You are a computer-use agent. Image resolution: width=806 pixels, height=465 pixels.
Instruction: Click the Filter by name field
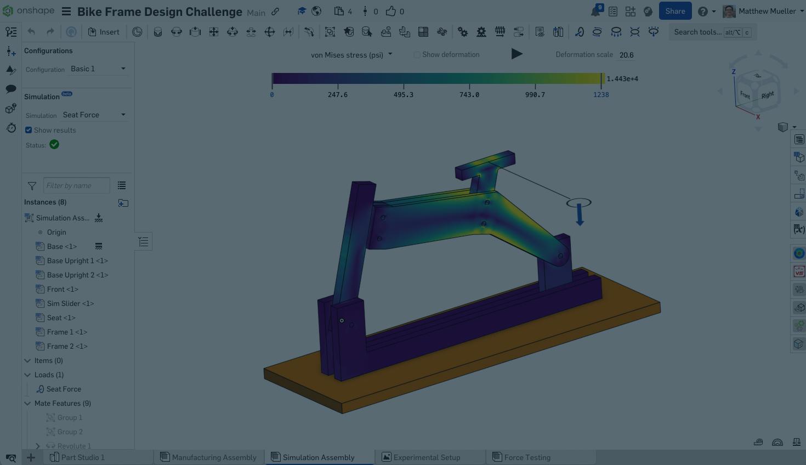(x=76, y=186)
